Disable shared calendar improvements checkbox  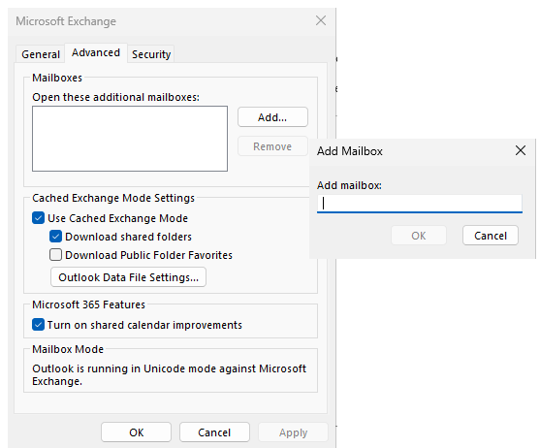pyautogui.click(x=38, y=325)
